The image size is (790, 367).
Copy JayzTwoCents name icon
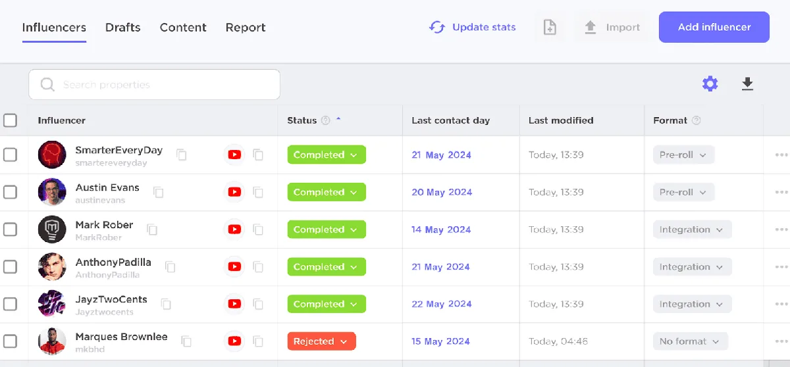167,304
